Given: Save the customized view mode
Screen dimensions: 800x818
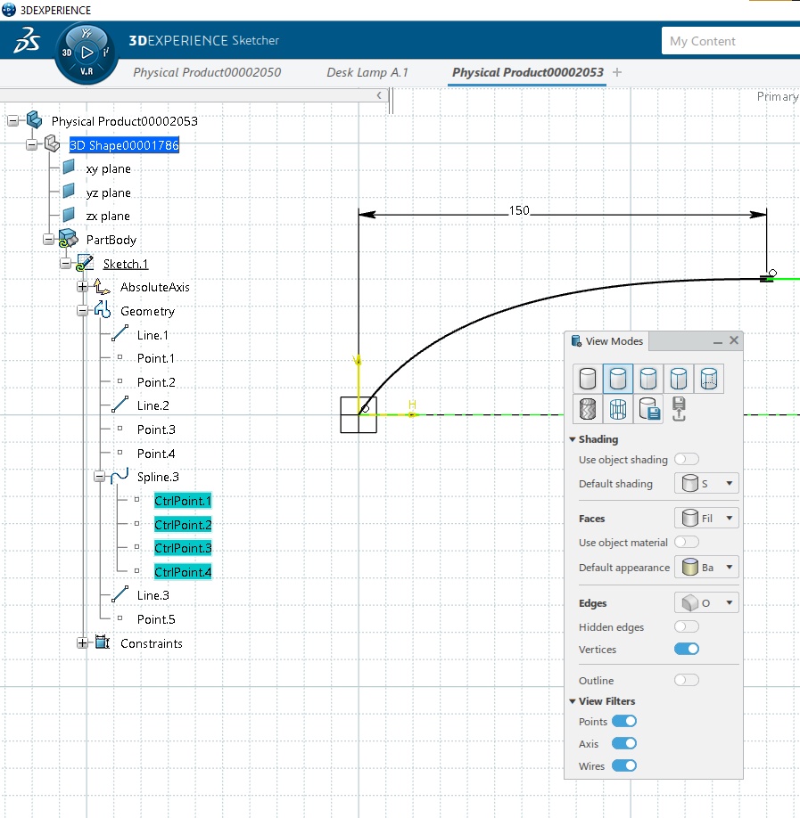Looking at the screenshot, I should point(648,409).
